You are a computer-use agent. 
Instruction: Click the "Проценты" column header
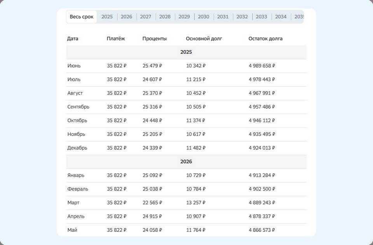pyautogui.click(x=155, y=39)
